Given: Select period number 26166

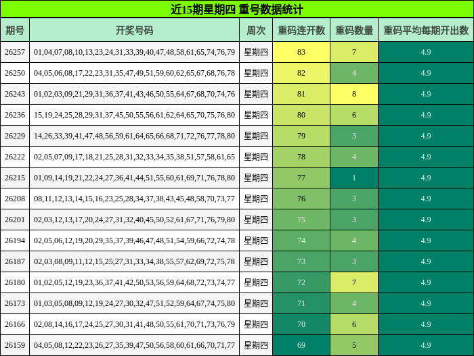Looking at the screenshot, I should point(15,324).
